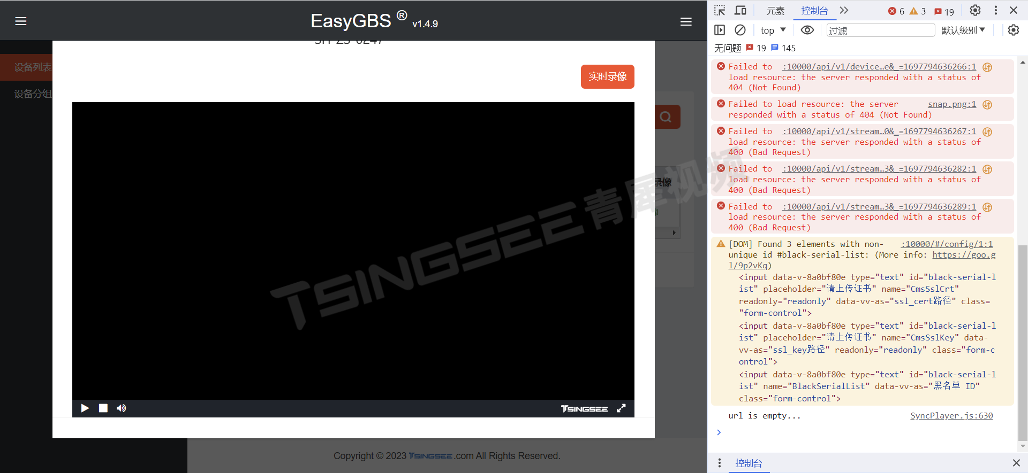Open the :10000/#/config/1:1 source link
1028x473 pixels.
pyautogui.click(x=947, y=244)
